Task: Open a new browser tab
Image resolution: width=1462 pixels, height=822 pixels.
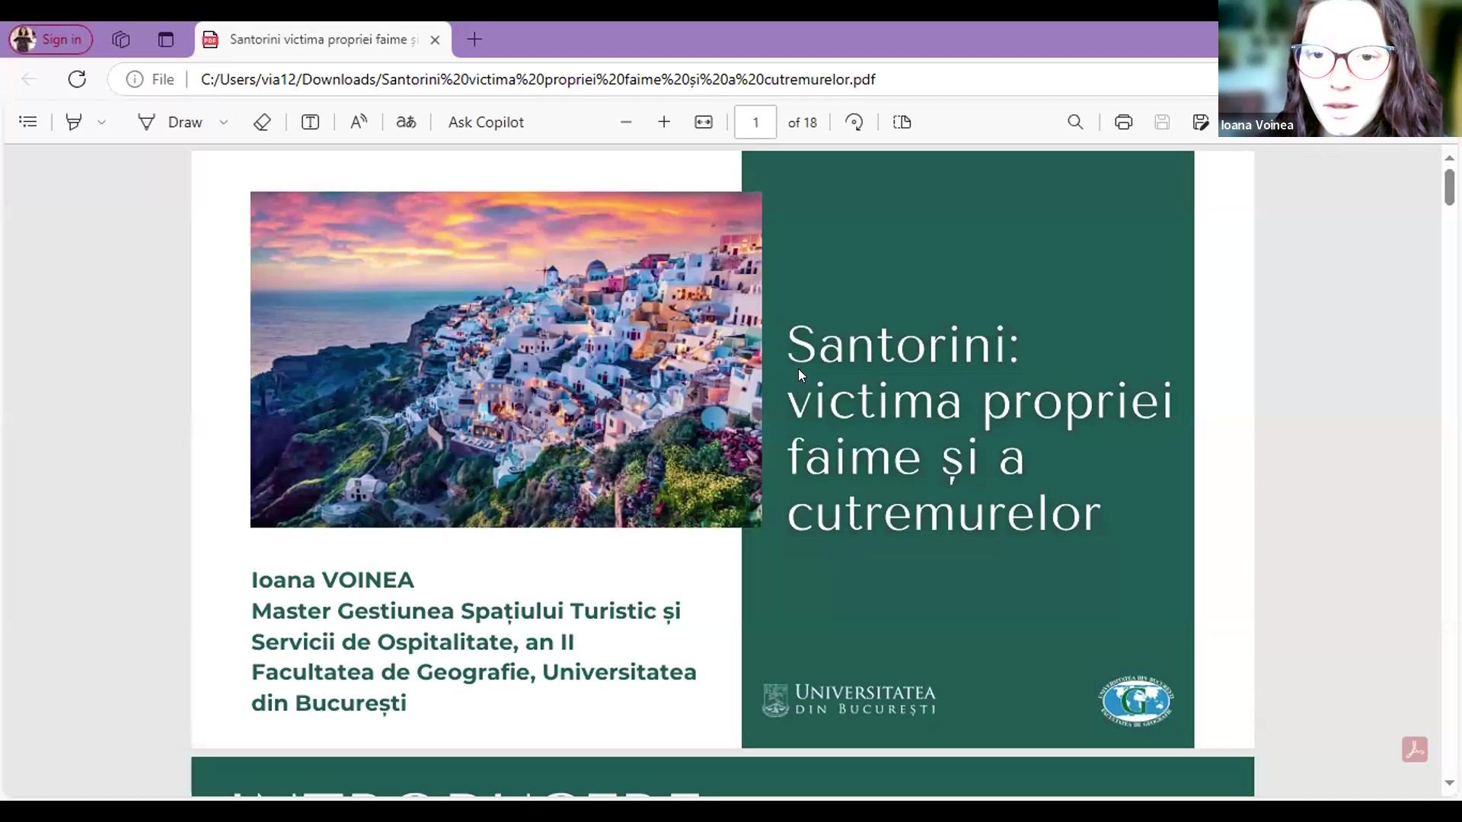Action: (x=474, y=40)
